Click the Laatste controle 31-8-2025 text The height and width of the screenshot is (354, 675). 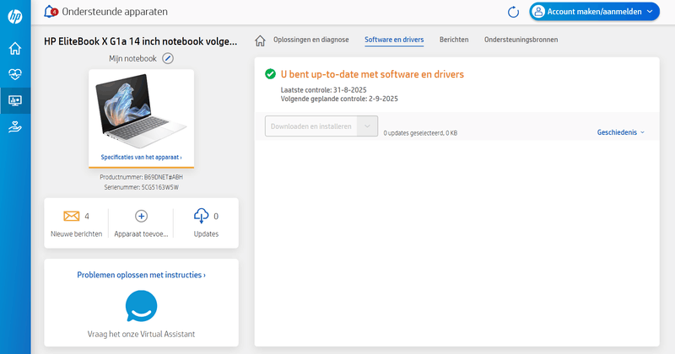(324, 90)
